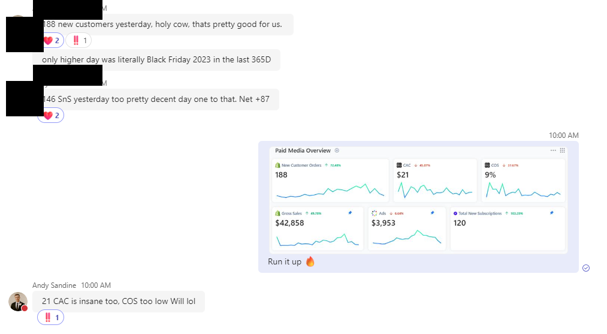Viewport: 607px width, 334px height.
Task: Click Shopify icon on New Customer Orders card
Action: (x=277, y=165)
